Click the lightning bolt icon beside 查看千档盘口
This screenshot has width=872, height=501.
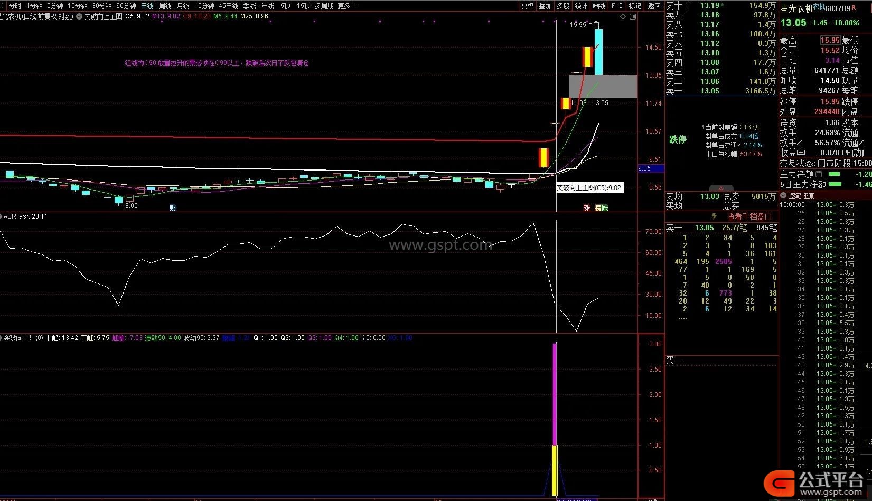click(714, 216)
